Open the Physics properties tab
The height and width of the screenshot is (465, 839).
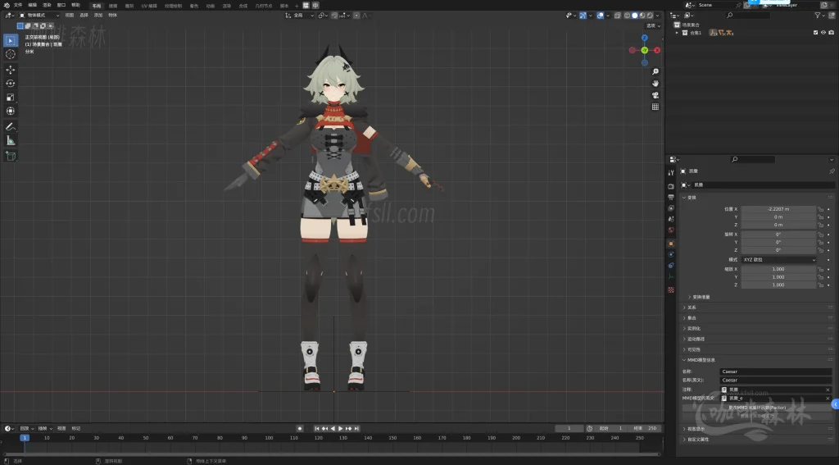coord(671,254)
